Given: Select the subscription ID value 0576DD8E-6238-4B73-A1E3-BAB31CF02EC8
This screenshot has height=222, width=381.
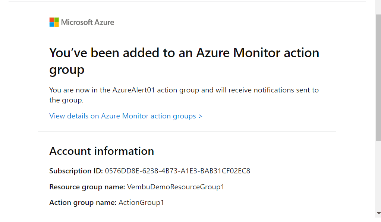Looking at the screenshot, I should click(177, 171).
